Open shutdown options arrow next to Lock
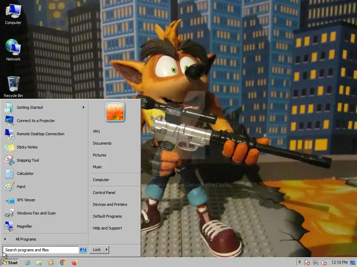The width and height of the screenshot is (357, 267). (x=106, y=250)
